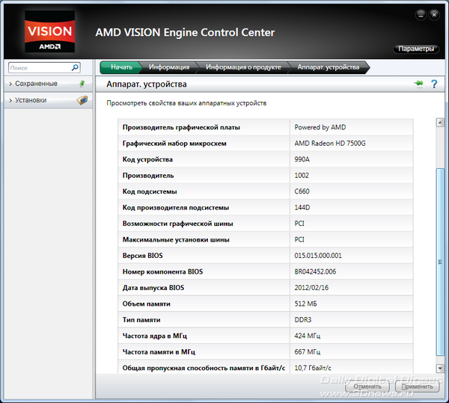Click the green pin icon near the help button
The image size is (449, 403).
(x=418, y=84)
